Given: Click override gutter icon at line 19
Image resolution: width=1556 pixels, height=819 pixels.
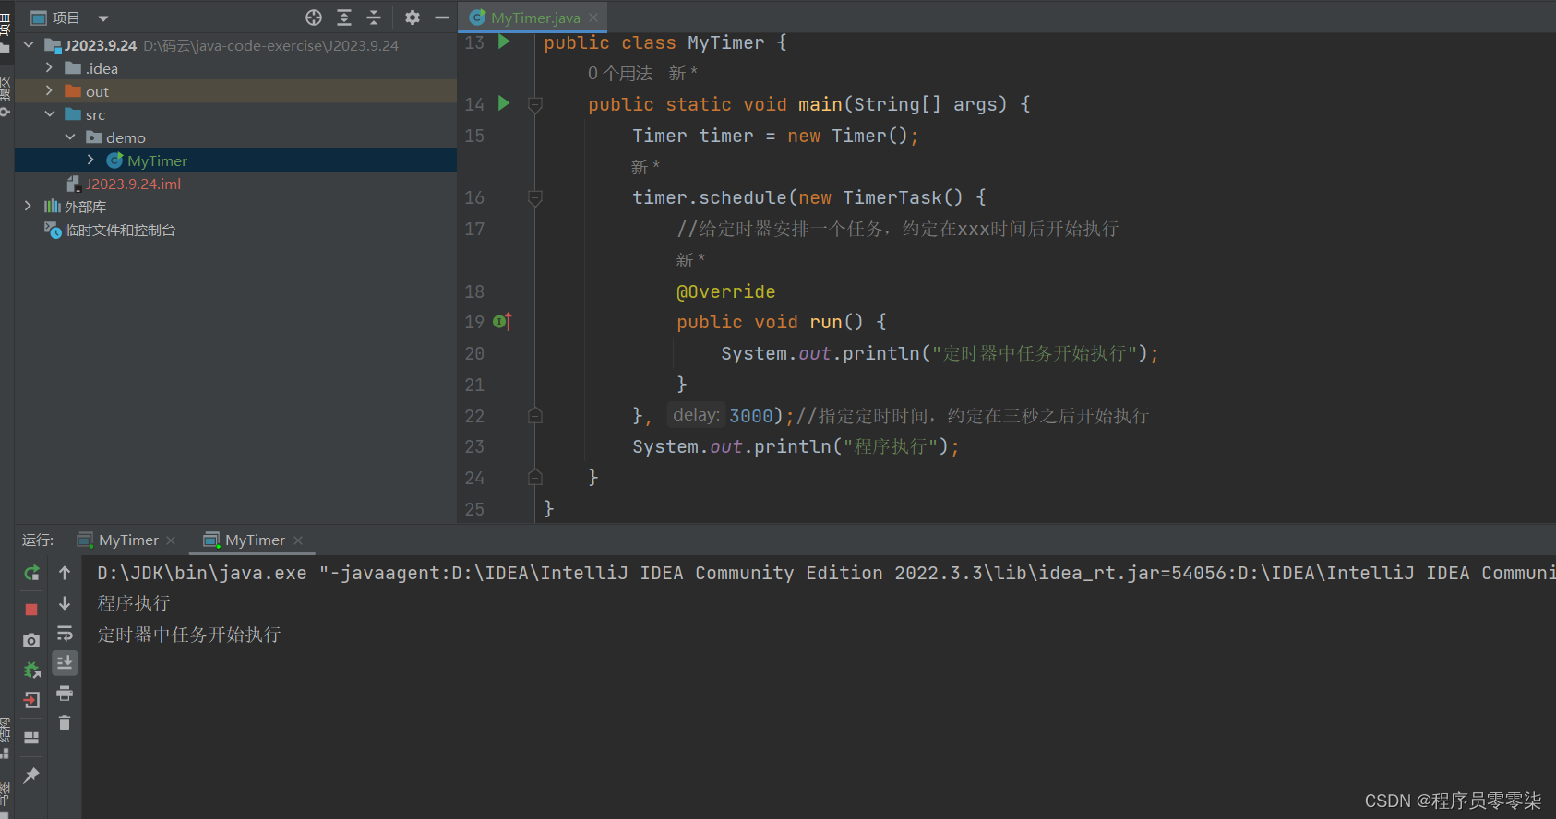Looking at the screenshot, I should 503,321.
